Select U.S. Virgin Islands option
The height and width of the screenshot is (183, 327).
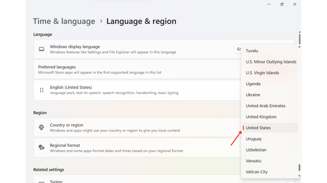tap(270, 73)
